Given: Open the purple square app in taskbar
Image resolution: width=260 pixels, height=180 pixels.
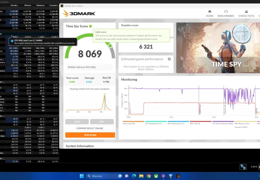Looking at the screenshot, I should (163, 176).
